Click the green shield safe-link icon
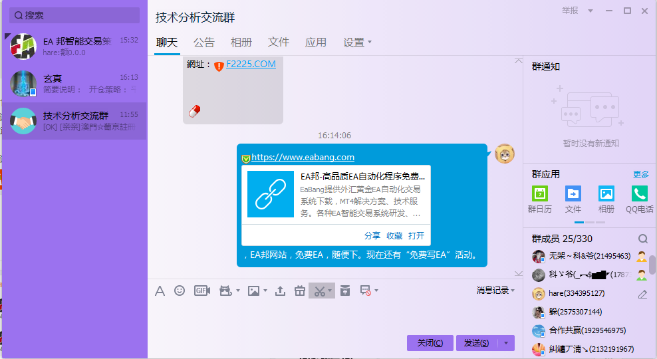Screen dimensions: 657x359 coord(246,159)
